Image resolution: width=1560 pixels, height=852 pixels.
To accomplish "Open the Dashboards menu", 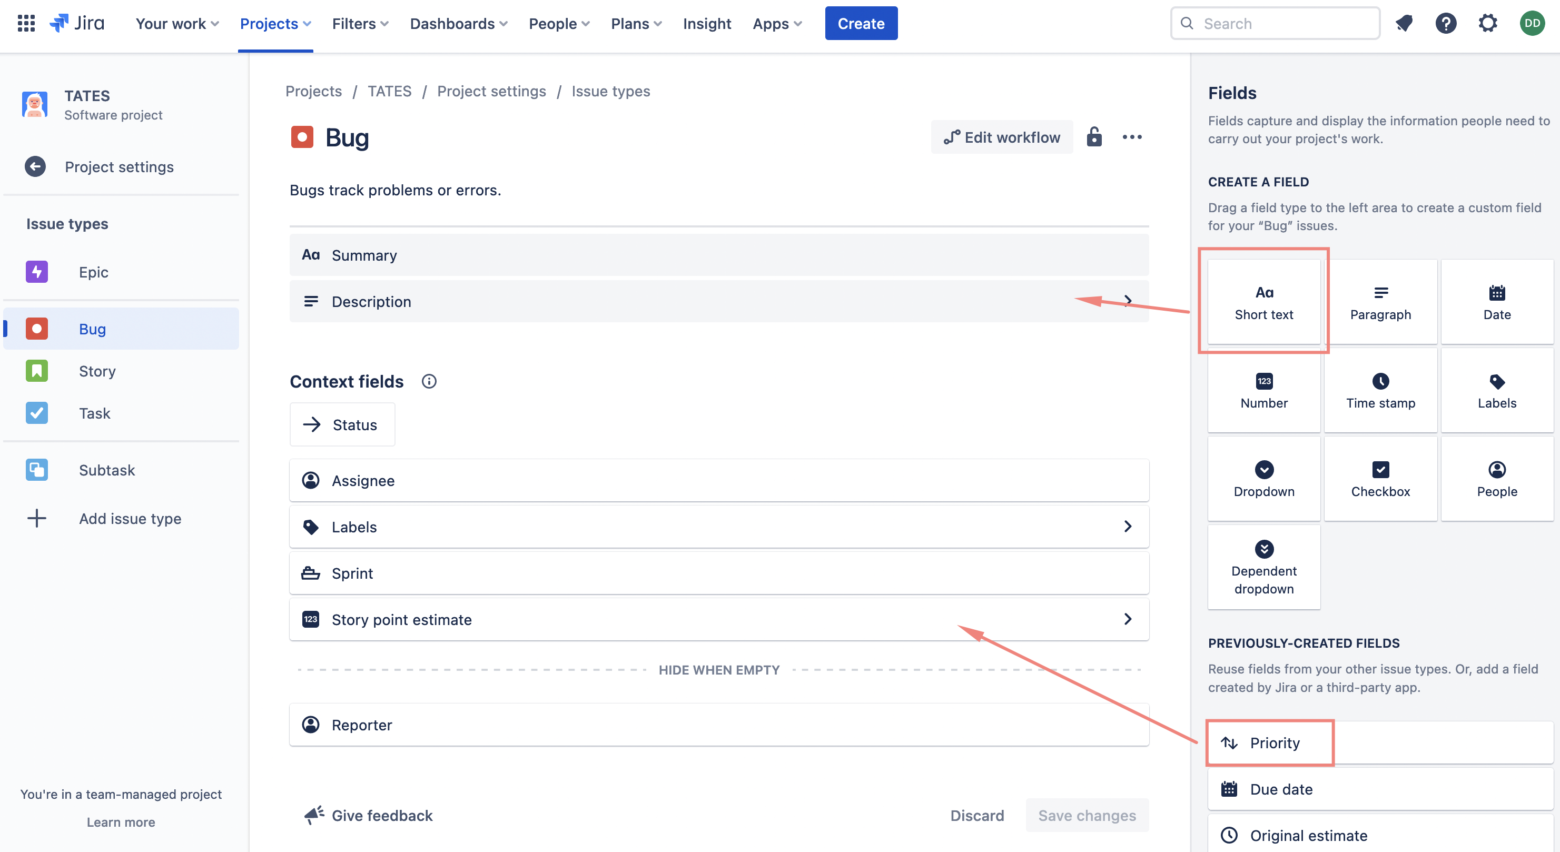I will coord(458,23).
